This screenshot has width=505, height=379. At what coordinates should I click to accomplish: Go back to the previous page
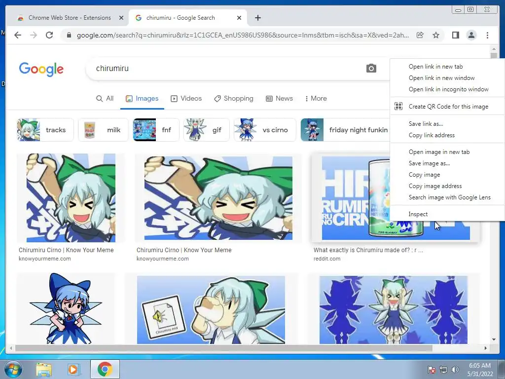[x=18, y=35]
